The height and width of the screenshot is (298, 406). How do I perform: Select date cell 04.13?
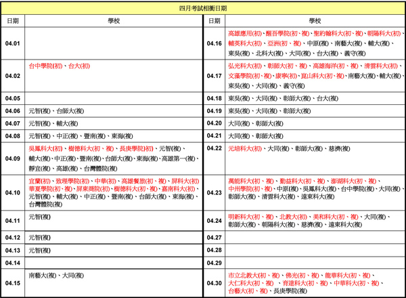[x=13, y=251]
